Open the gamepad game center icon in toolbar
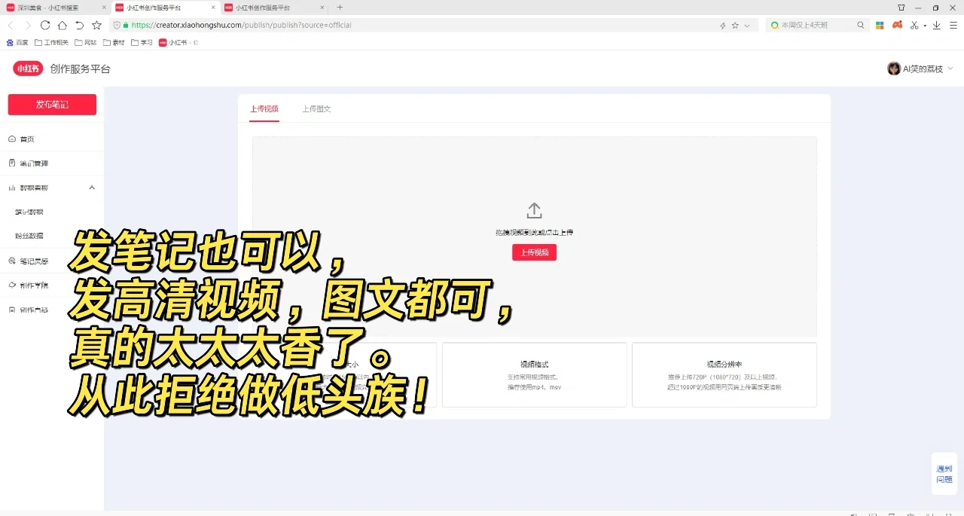This screenshot has height=516, width=964. pos(896,25)
